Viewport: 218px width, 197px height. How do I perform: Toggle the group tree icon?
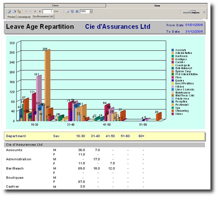point(19,11)
